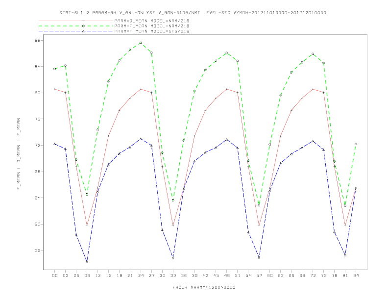Click red observed minimum marker at hour 33
Viewport: 388px width, 300px height.
tap(173, 225)
